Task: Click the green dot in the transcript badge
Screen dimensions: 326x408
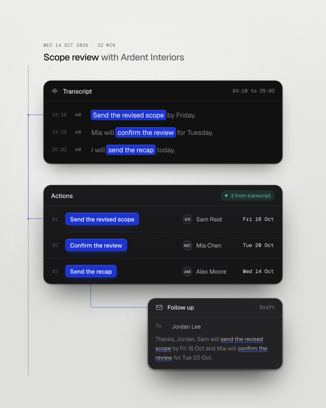Action: 226,196
